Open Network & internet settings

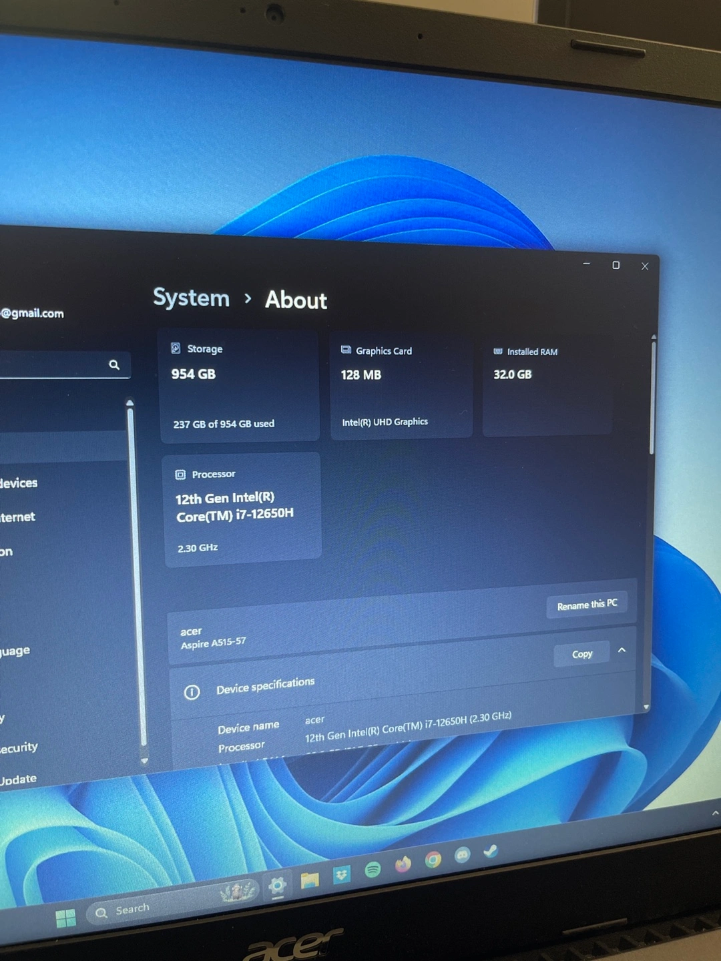pos(17,517)
